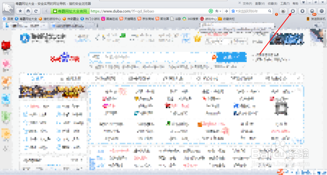Open the 360搜索 bookmark
Screen dimensions: 327x175
click(190, 19)
